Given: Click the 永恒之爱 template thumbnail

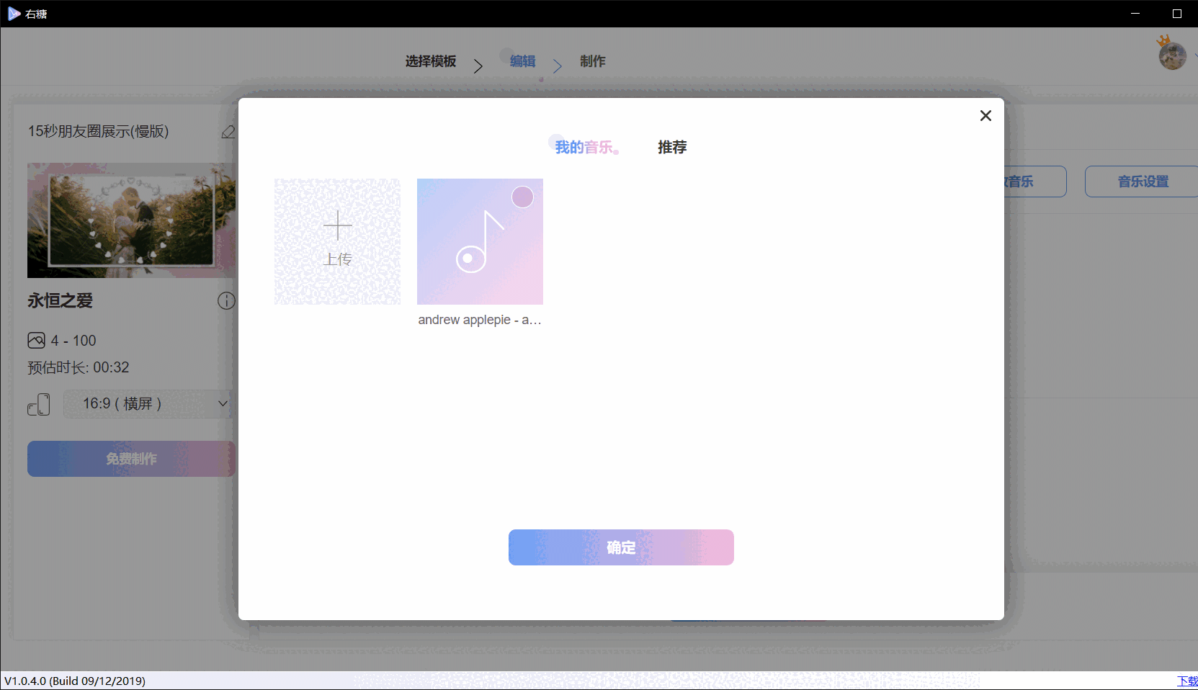Looking at the screenshot, I should (x=130, y=220).
